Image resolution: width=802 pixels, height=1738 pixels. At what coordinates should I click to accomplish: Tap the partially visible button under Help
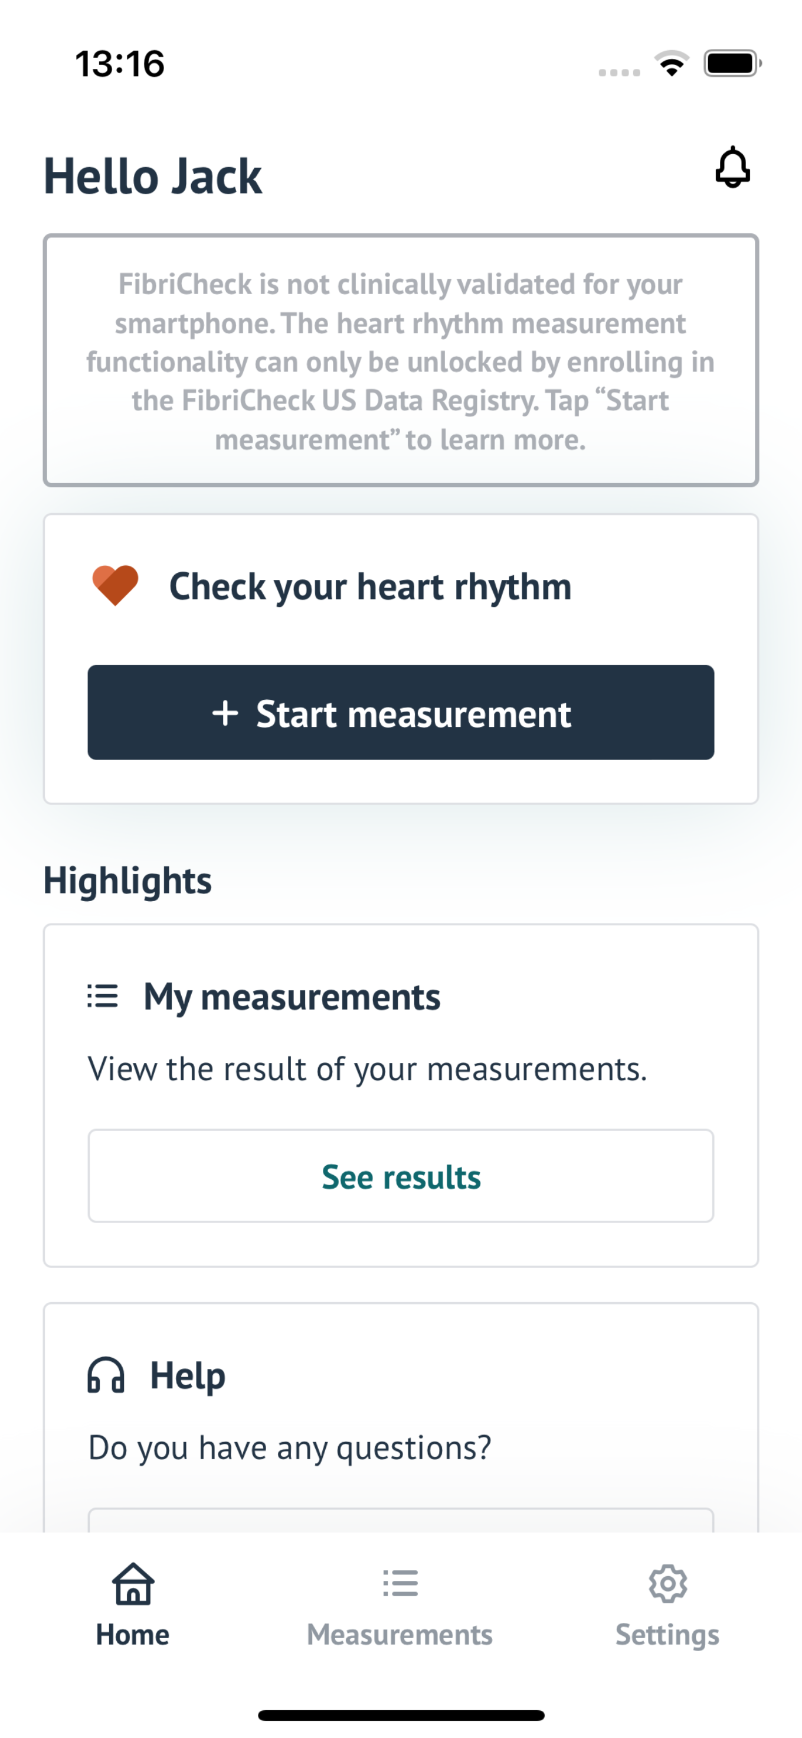pyautogui.click(x=401, y=1520)
